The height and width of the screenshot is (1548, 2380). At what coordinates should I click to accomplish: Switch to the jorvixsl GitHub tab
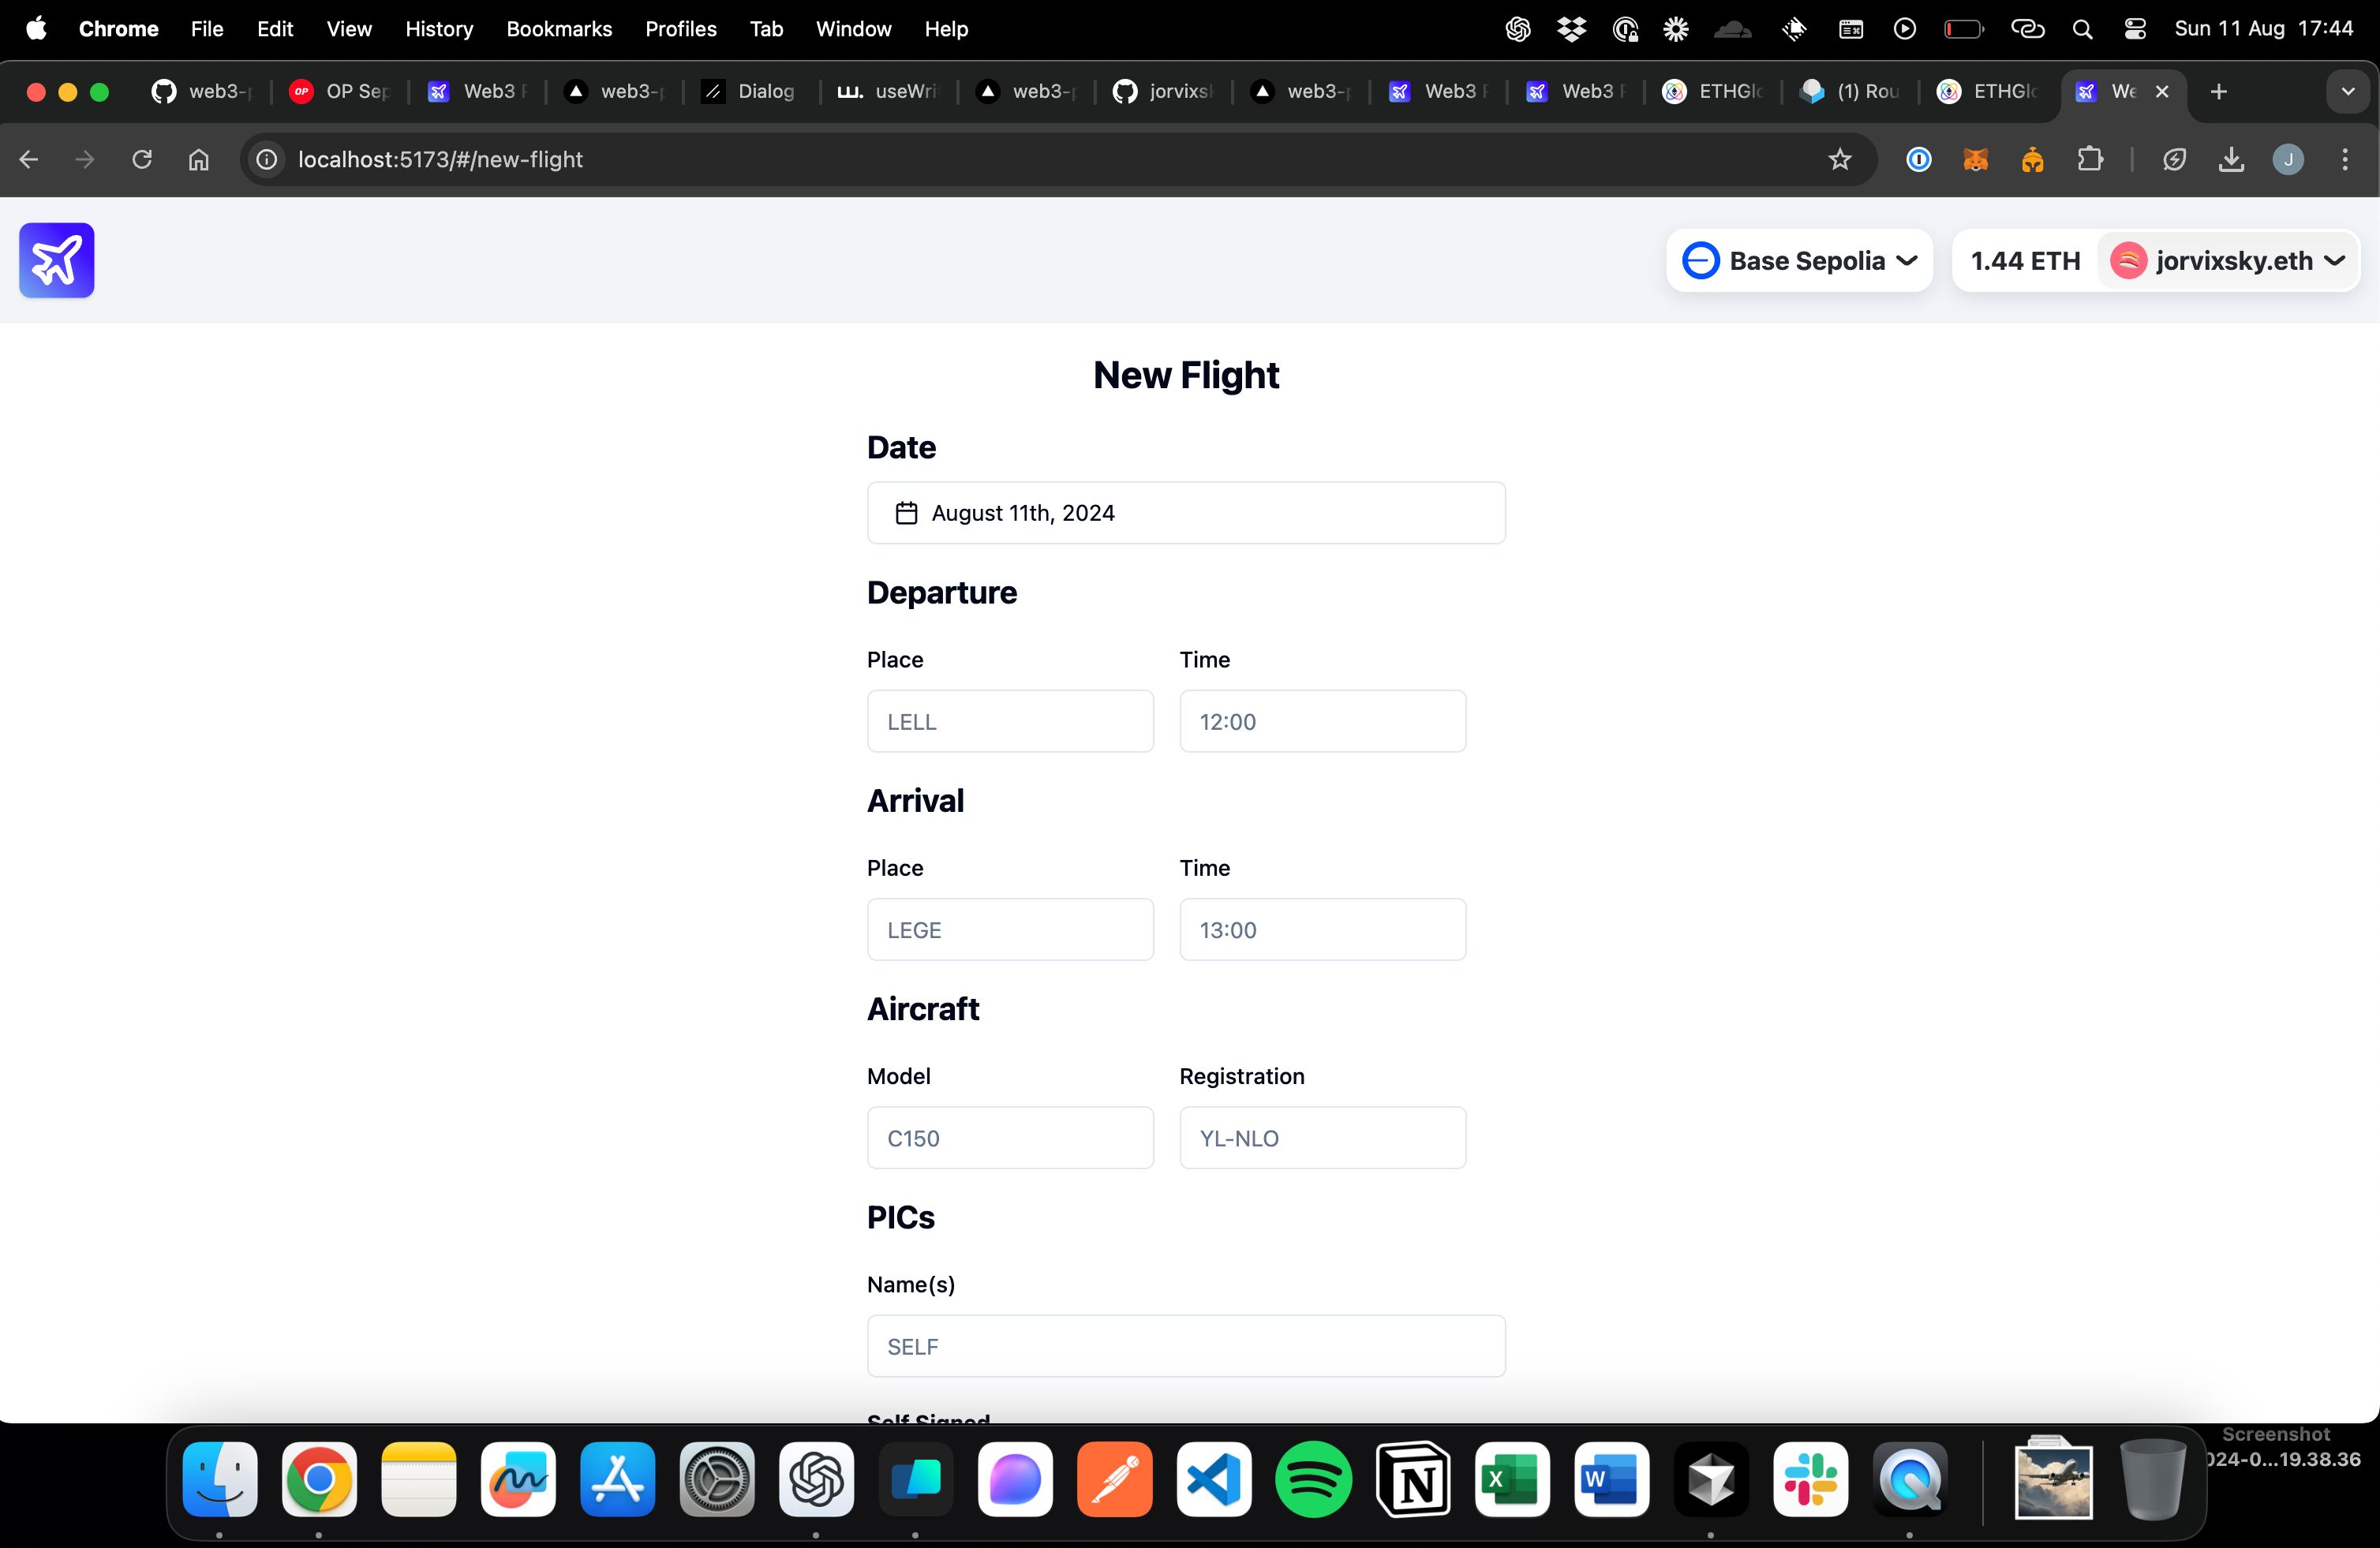coord(1163,92)
